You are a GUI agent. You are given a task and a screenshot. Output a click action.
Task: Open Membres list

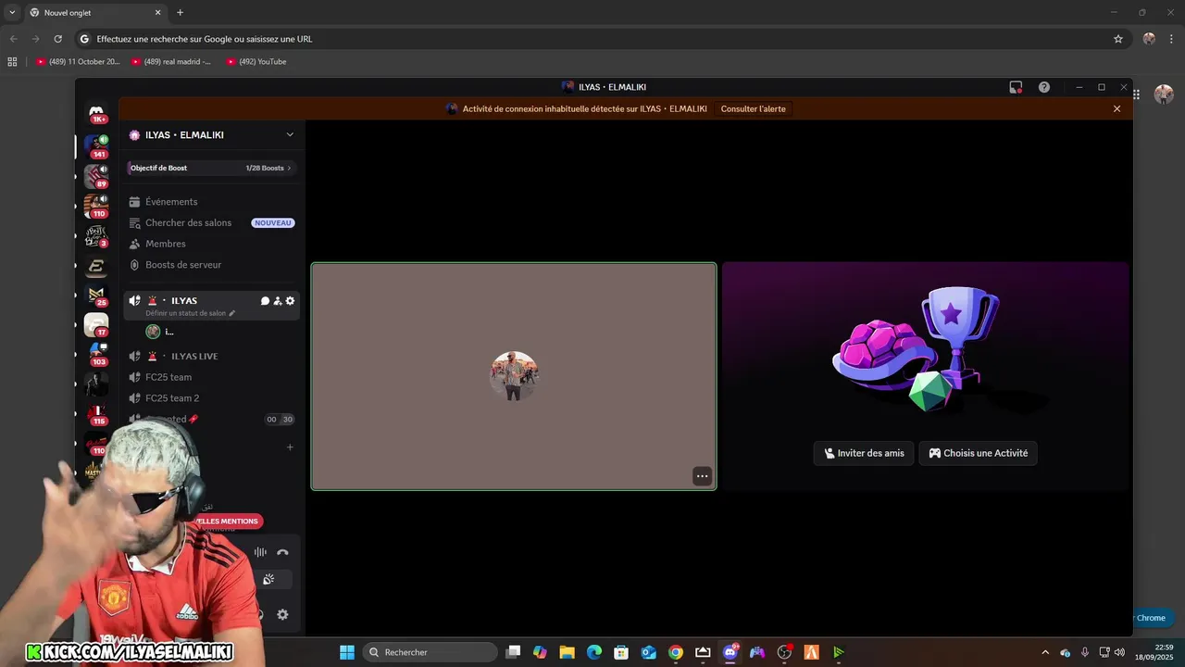point(211,244)
